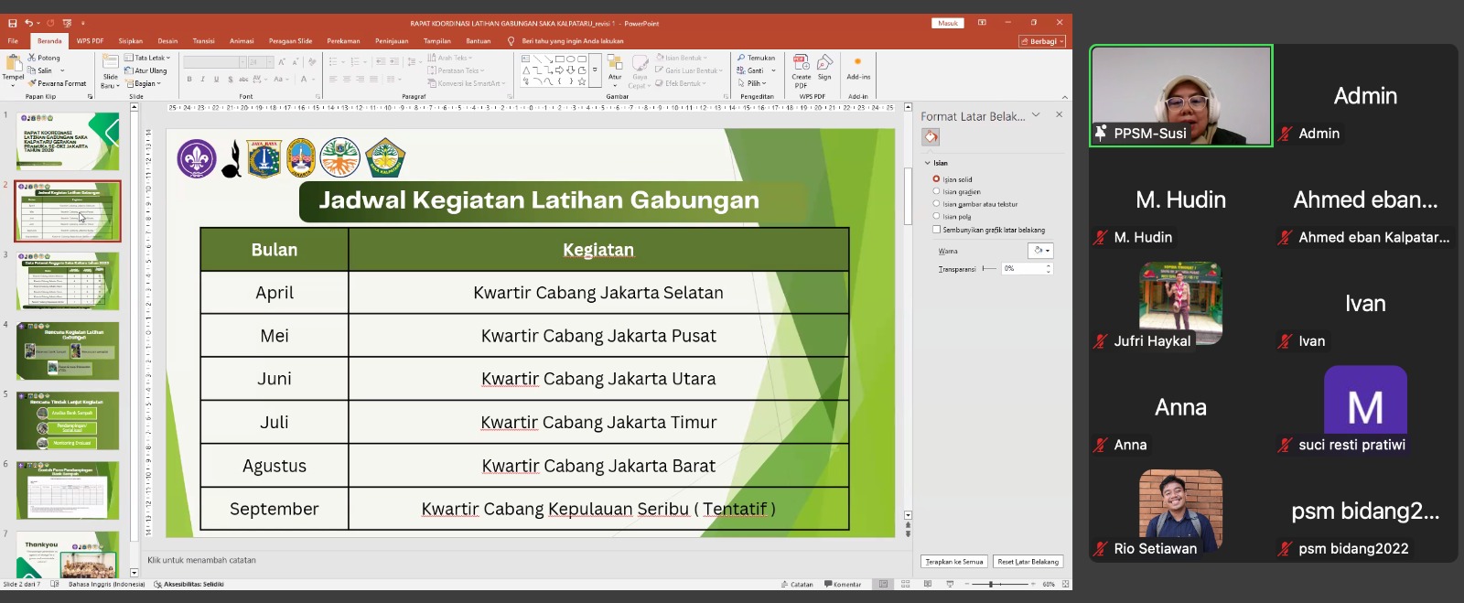Select slide 4 thumbnail in slide panel
The height and width of the screenshot is (603, 1464).
click(x=68, y=350)
